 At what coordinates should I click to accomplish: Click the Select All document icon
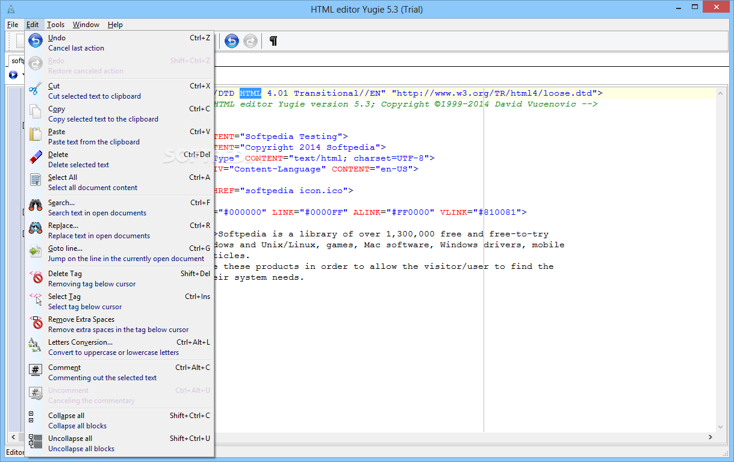click(36, 180)
